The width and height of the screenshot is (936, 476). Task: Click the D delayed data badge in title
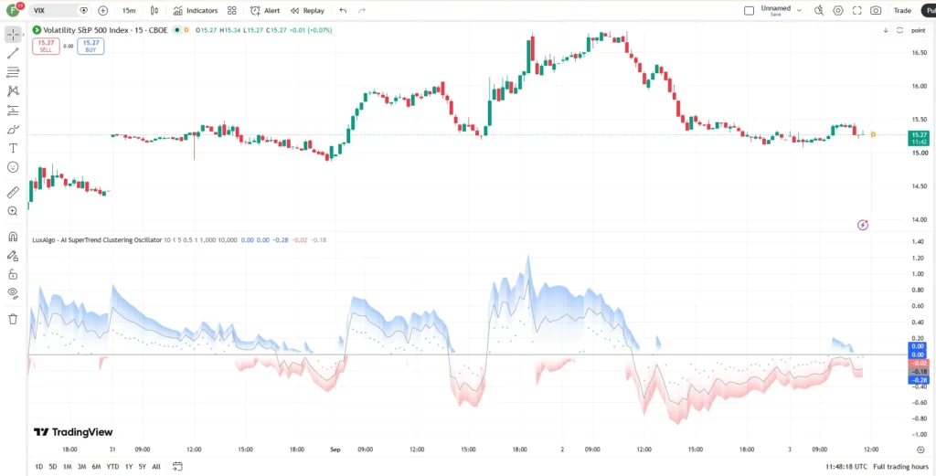tap(186, 30)
